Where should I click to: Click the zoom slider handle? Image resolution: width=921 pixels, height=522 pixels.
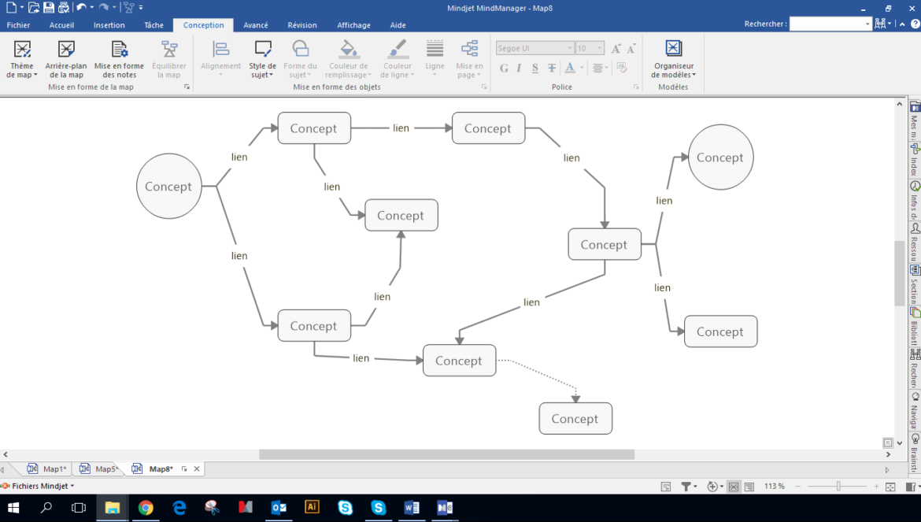[838, 487]
